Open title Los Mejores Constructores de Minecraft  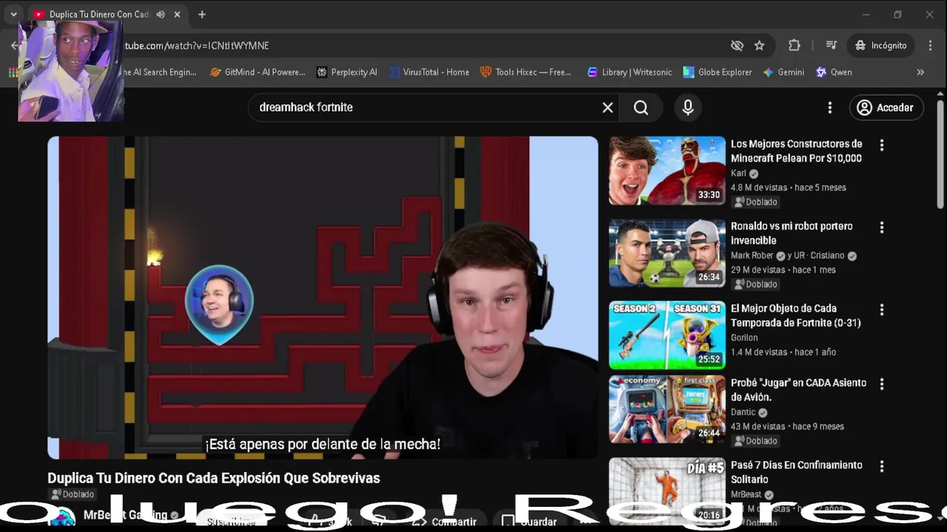point(796,151)
